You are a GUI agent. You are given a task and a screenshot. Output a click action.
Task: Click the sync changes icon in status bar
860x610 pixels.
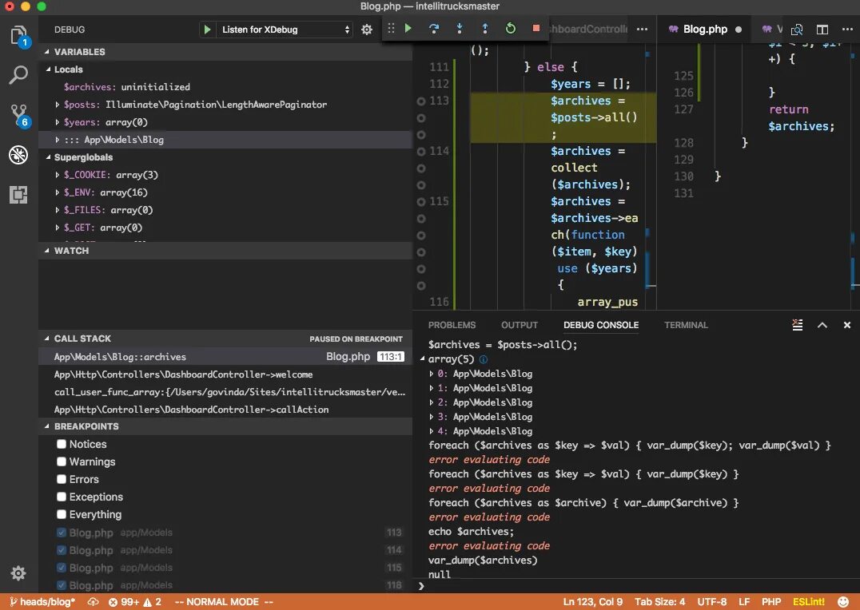pos(93,602)
